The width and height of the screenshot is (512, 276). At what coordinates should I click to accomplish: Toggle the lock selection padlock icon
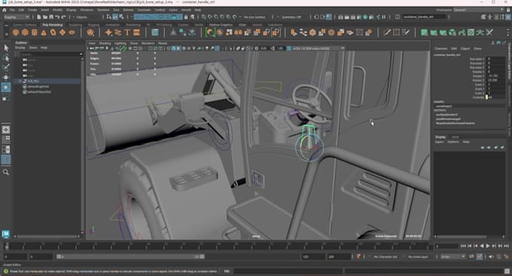[x=186, y=17]
